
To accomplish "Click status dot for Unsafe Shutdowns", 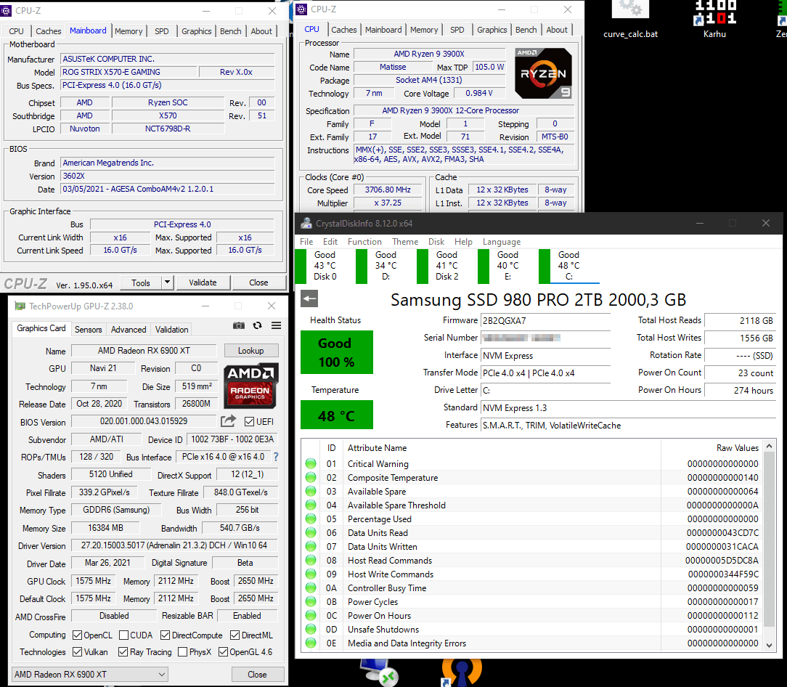I will coord(311,629).
